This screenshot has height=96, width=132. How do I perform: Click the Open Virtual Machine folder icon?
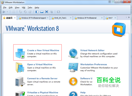click(x=20, y=68)
